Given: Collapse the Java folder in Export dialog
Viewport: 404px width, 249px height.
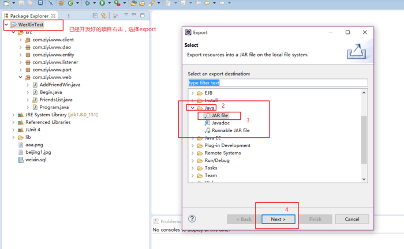Looking at the screenshot, I should pyautogui.click(x=192, y=108).
